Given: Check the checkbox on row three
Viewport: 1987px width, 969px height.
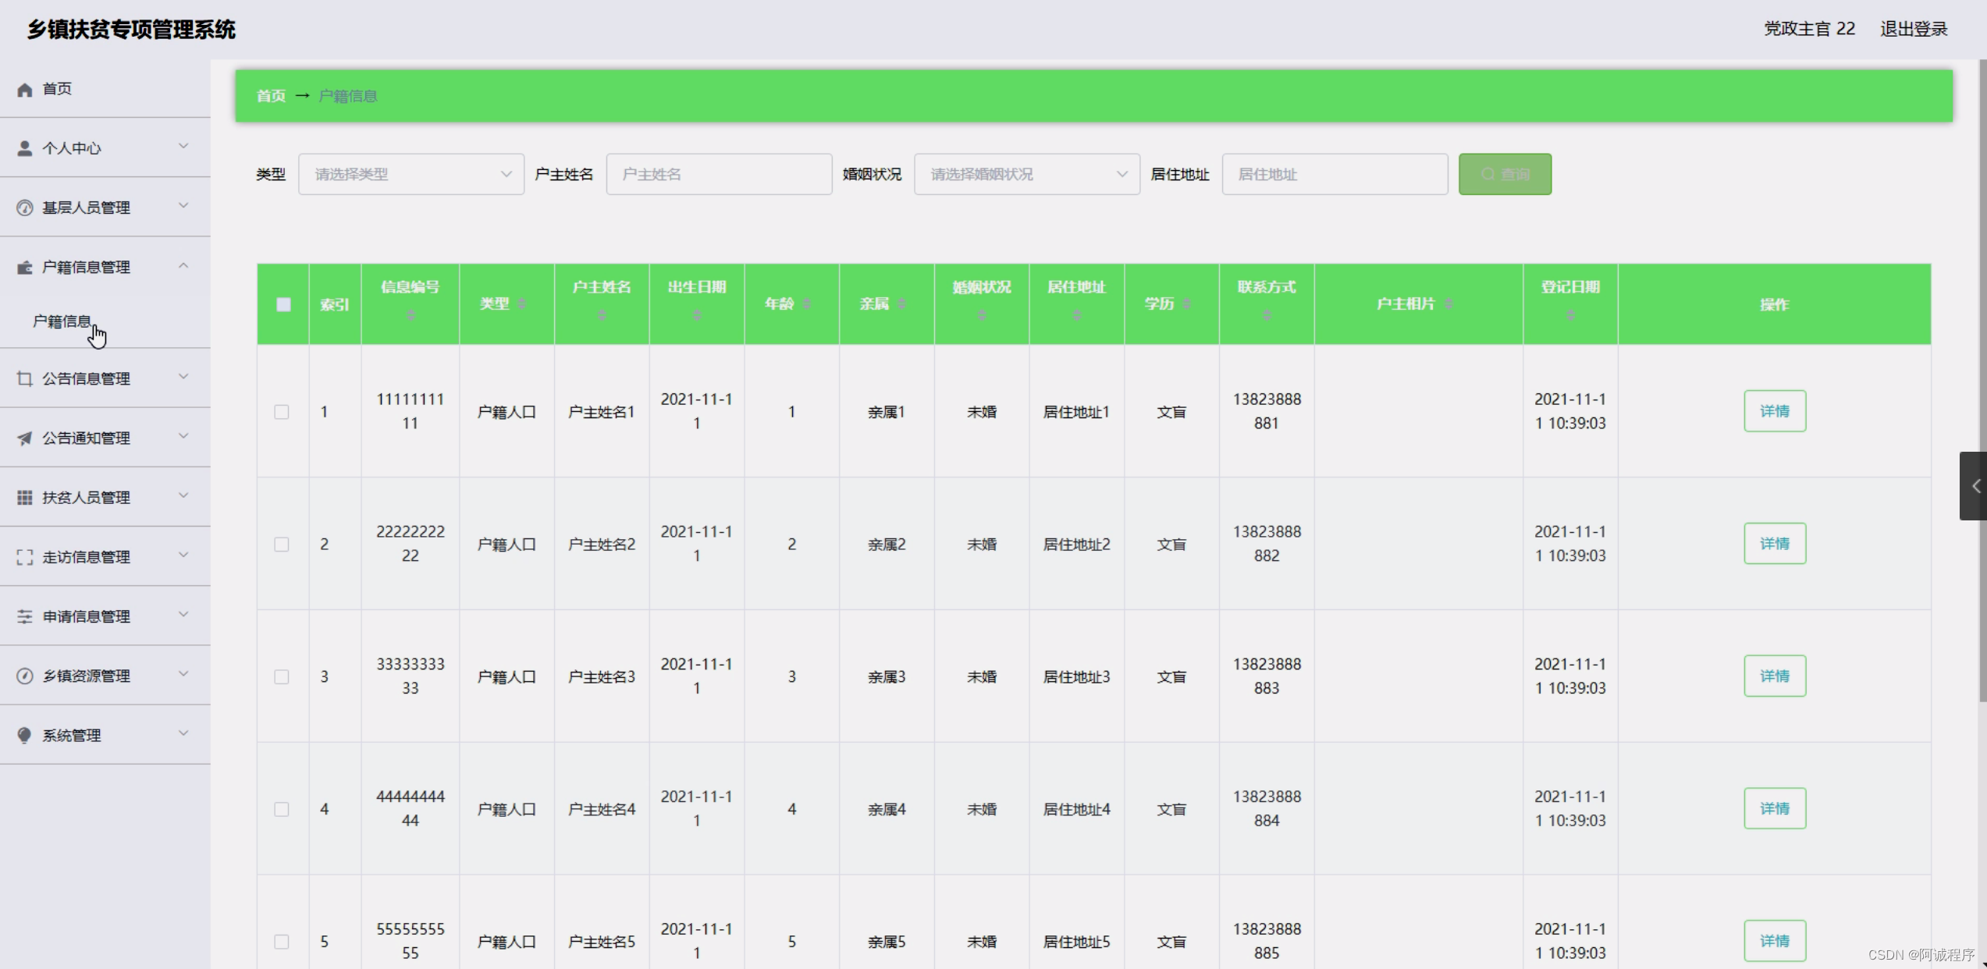Looking at the screenshot, I should [282, 677].
